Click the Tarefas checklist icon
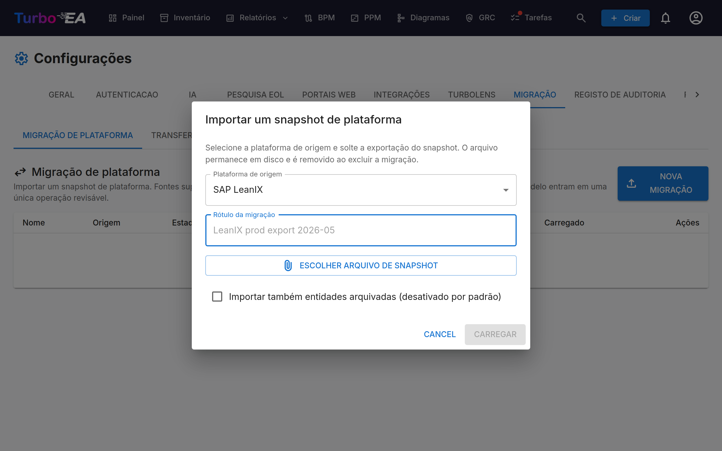Screen dimensions: 722x451 [515, 17]
